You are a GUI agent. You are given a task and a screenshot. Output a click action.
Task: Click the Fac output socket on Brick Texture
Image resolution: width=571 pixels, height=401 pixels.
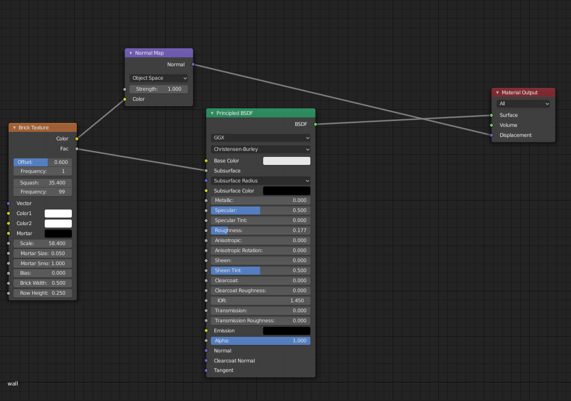76,148
